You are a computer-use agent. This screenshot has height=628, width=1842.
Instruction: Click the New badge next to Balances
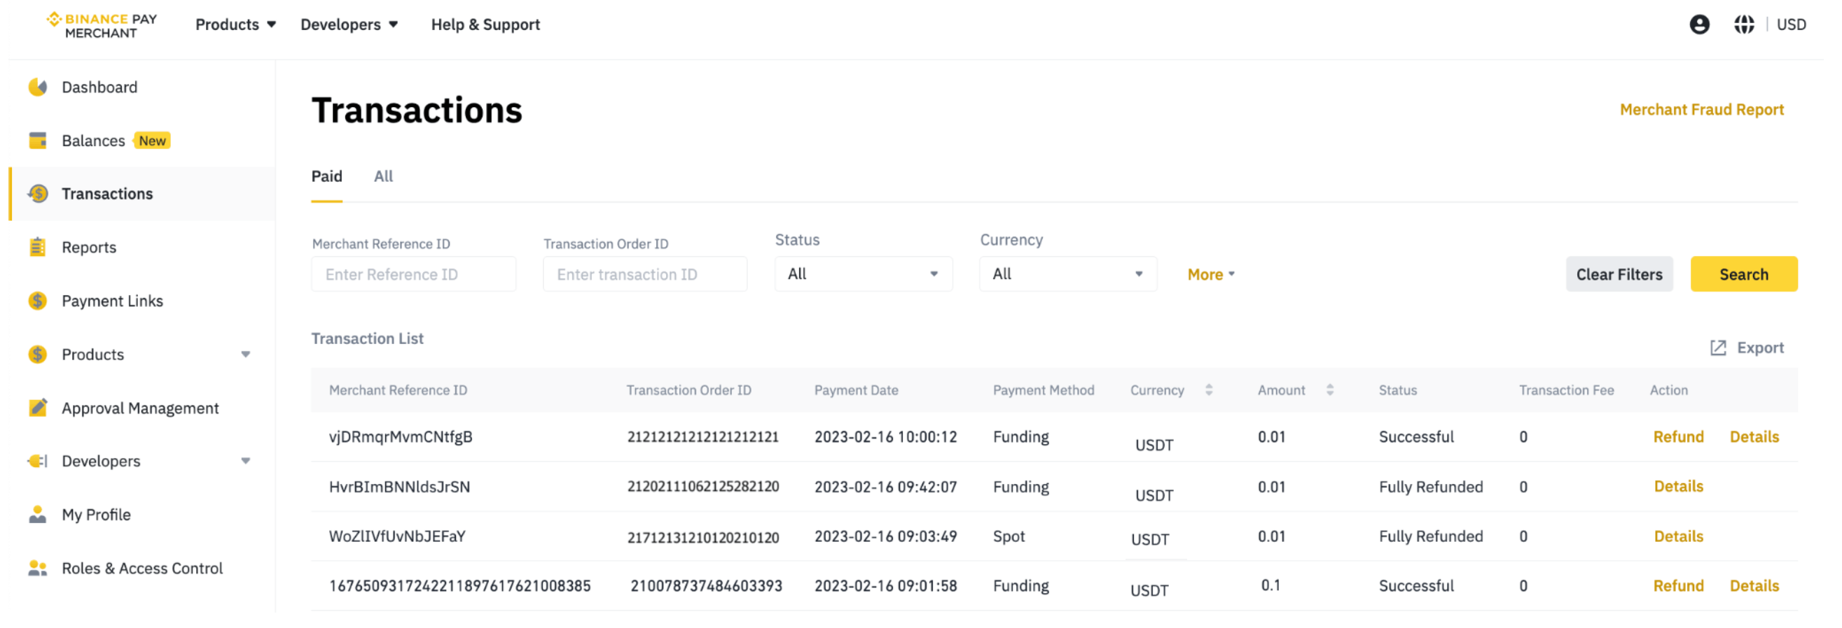[151, 141]
